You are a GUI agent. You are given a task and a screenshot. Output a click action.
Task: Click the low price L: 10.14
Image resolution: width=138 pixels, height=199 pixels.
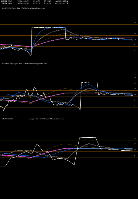pos(47,3)
